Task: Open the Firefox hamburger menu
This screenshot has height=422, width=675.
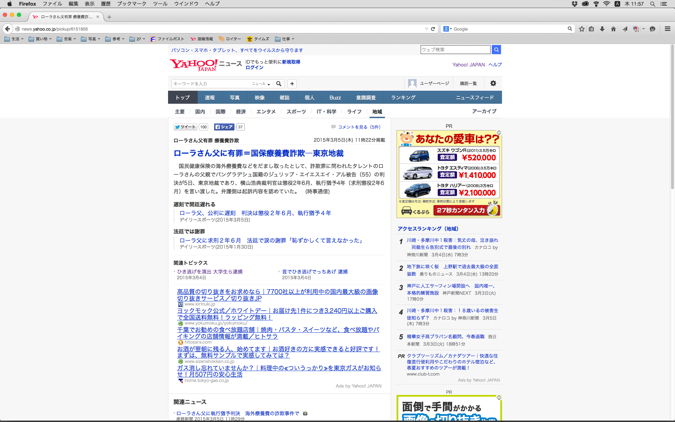Action: tap(668, 29)
